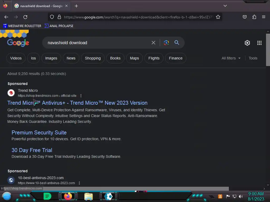Viewport: 270px width, 202px height.
Task: Switch to Flights results
Action: [154, 58]
